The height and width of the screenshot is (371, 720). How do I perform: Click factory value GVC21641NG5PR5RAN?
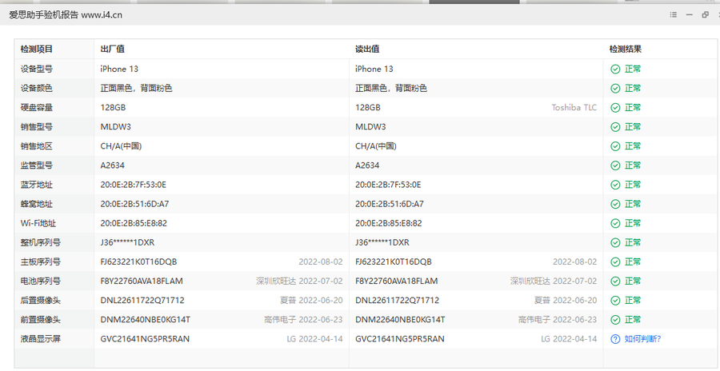pyautogui.click(x=145, y=339)
